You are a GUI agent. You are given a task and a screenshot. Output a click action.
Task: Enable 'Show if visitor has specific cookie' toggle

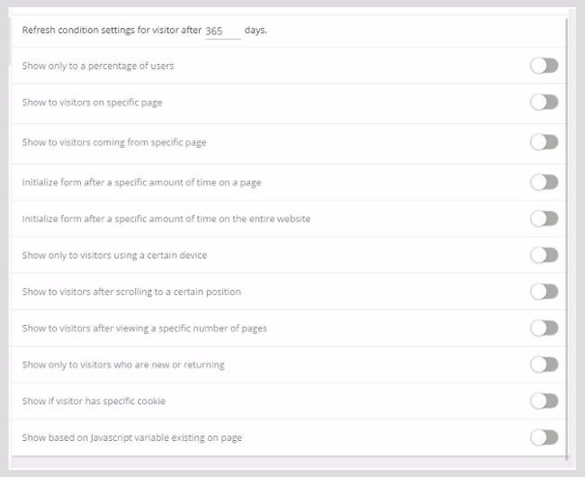click(544, 400)
